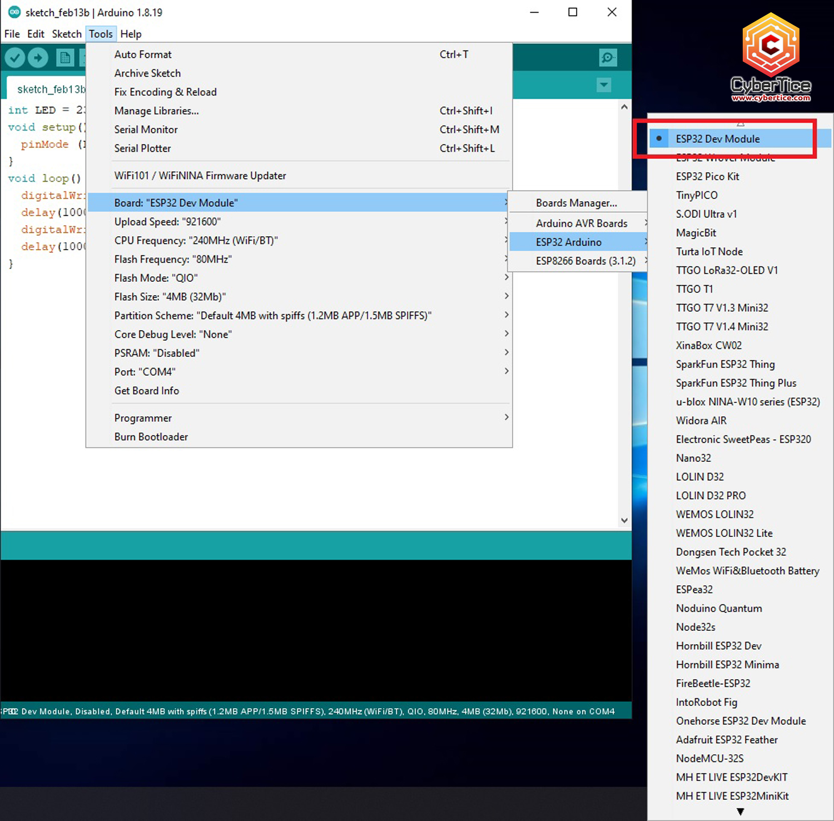The width and height of the screenshot is (834, 821).
Task: Select ESP32 Pico Kit from board list
Action: point(707,177)
